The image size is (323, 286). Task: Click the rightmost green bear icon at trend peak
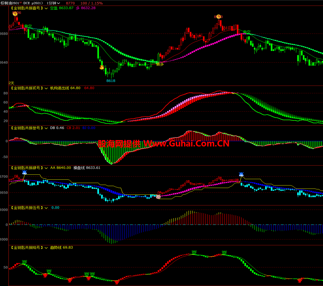[x=224, y=252]
